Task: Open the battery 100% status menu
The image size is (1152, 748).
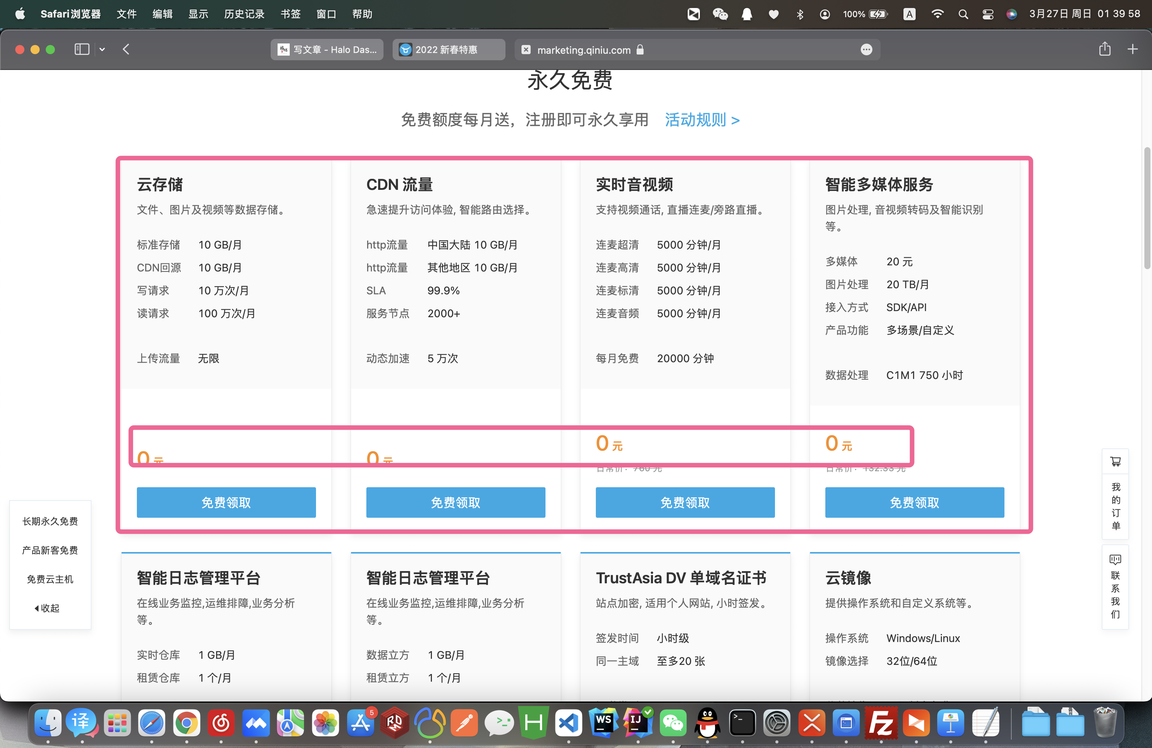Action: [866, 14]
